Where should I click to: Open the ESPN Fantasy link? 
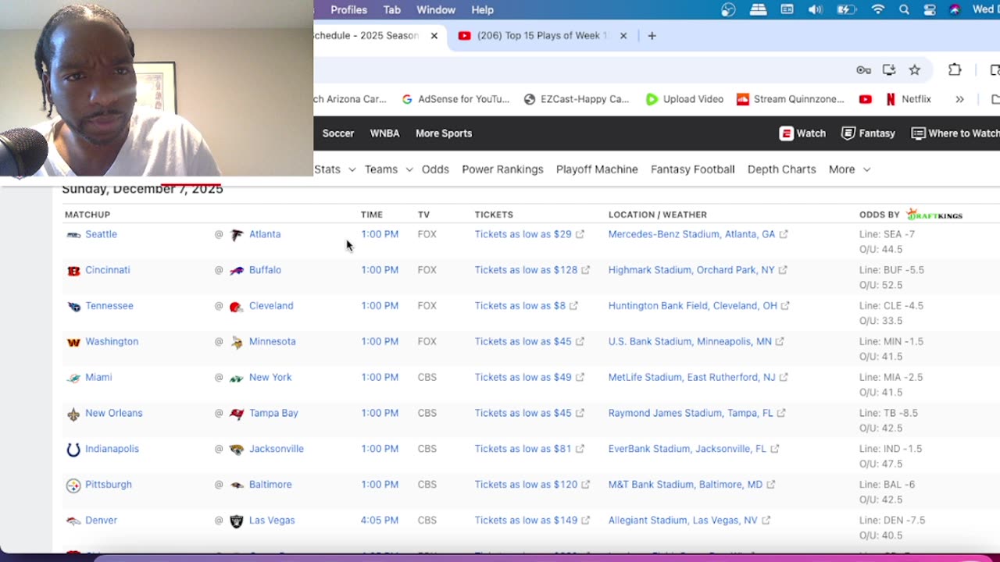868,133
